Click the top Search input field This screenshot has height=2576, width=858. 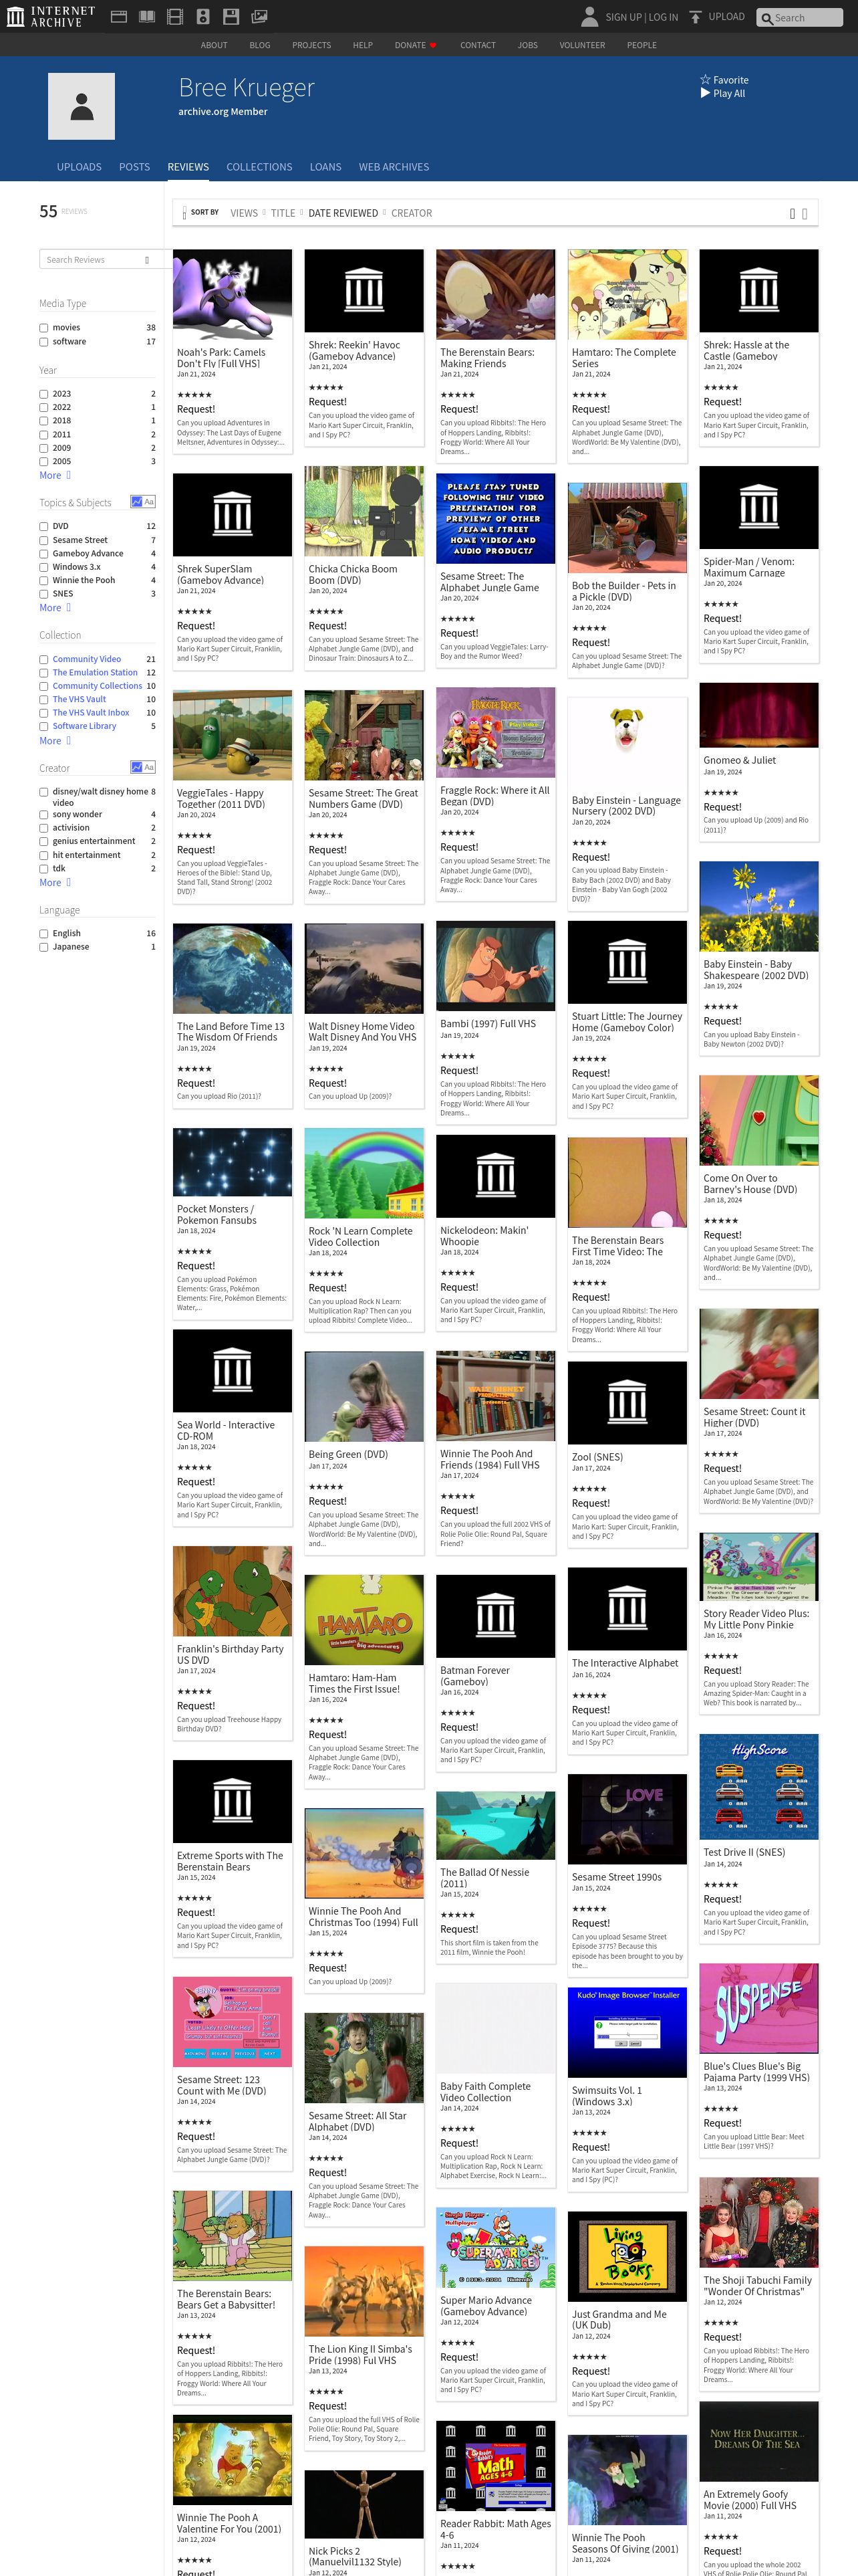point(799,17)
